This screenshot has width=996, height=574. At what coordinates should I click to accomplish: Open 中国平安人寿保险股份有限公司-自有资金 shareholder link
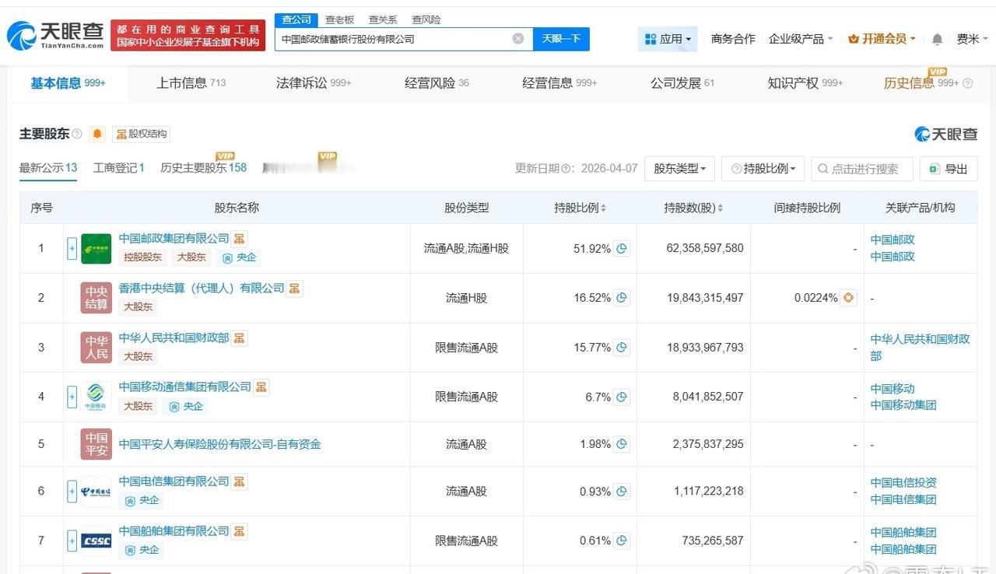[220, 444]
